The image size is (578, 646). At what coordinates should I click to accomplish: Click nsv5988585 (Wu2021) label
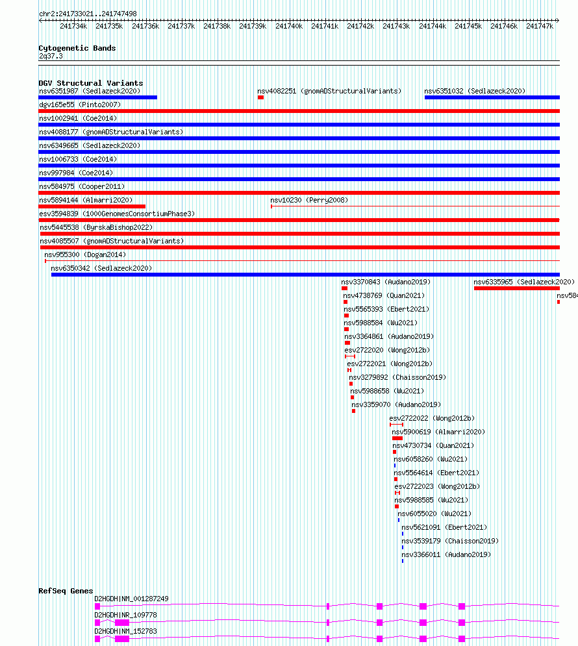click(432, 500)
